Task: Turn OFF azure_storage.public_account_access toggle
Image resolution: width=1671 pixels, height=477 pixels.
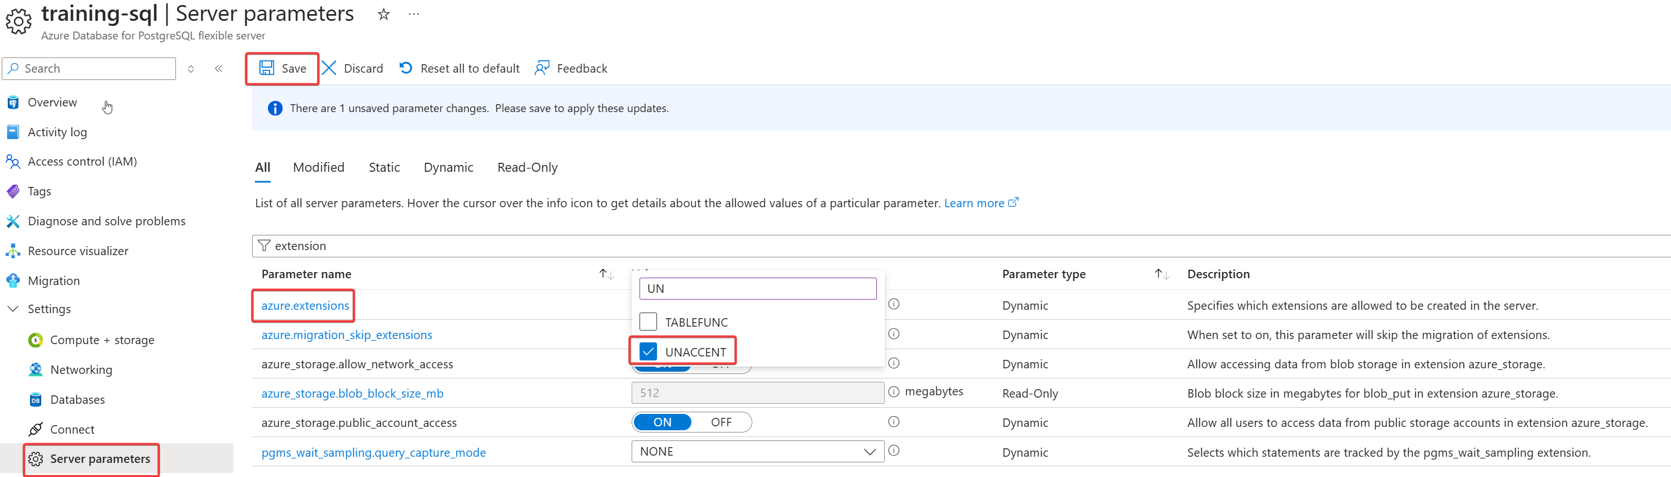Action: [721, 422]
